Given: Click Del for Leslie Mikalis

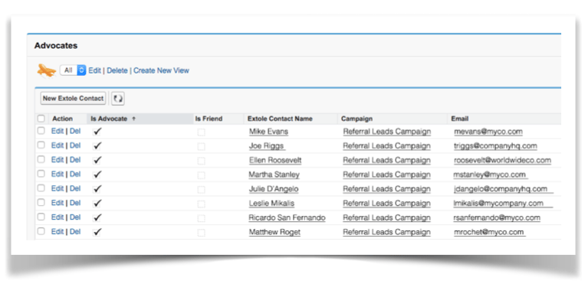Looking at the screenshot, I should (x=75, y=203).
